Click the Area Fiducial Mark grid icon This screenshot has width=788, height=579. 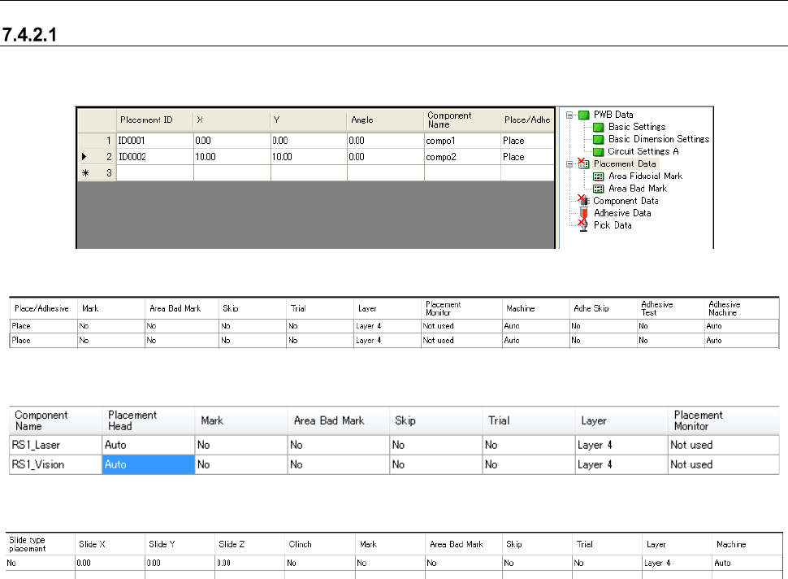click(599, 176)
